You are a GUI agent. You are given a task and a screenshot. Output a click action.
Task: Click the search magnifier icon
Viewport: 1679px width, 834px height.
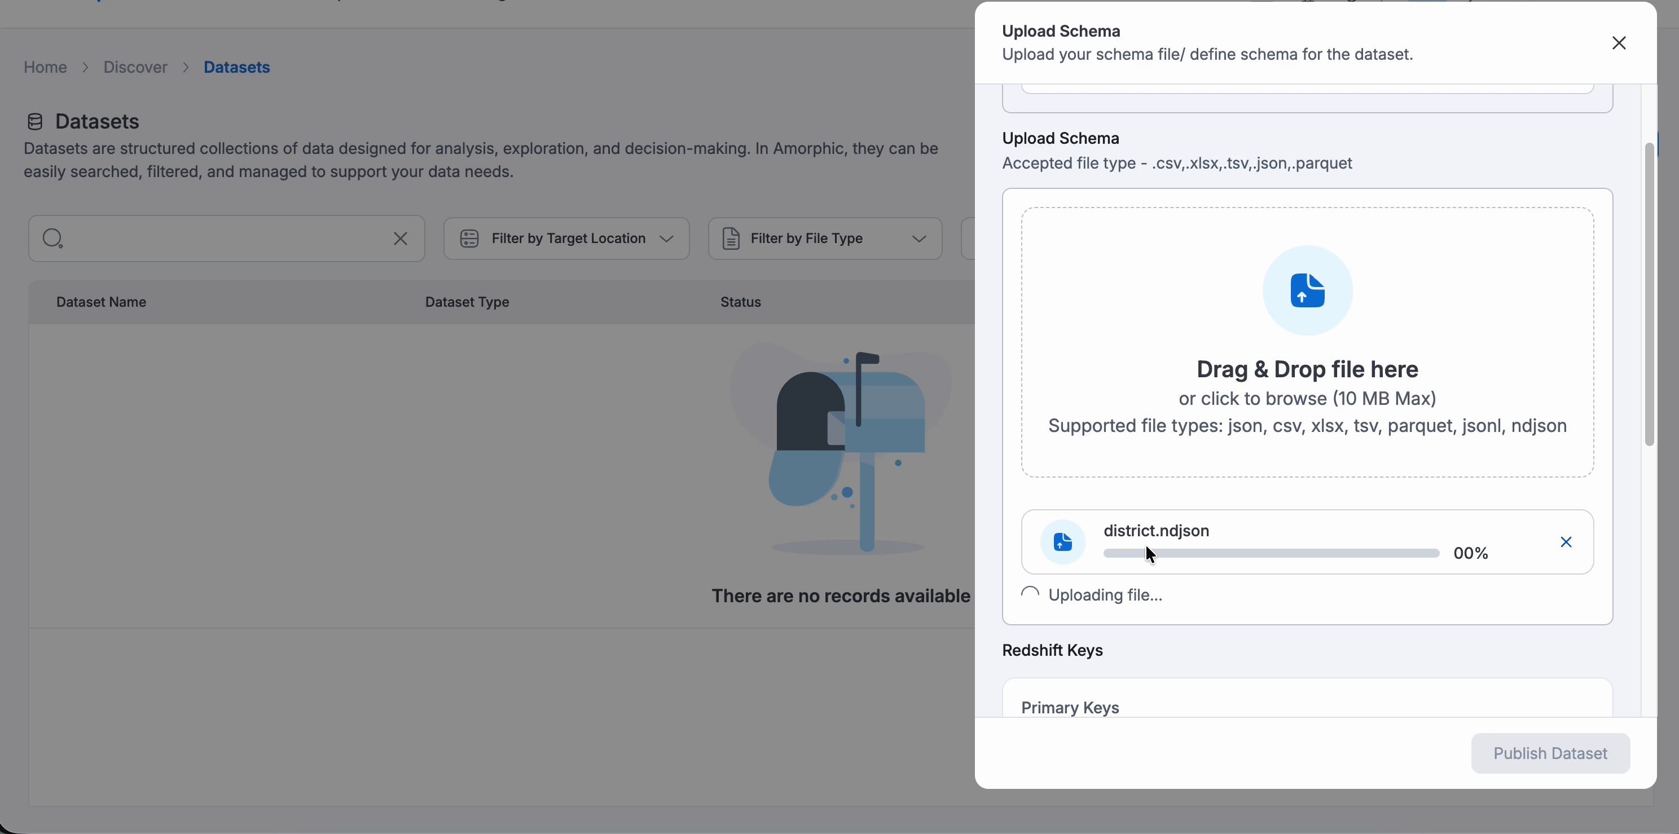(52, 239)
